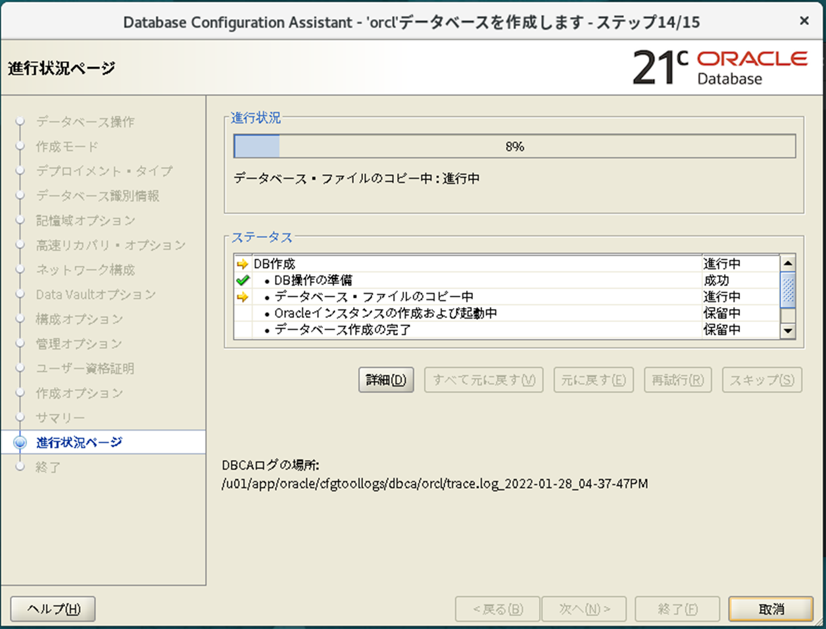
Task: Click the 再試行(R) retry button
Action: tap(677, 380)
